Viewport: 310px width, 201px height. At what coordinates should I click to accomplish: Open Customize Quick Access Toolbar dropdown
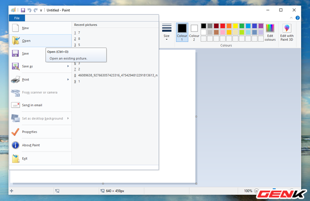pyautogui.click(x=41, y=10)
